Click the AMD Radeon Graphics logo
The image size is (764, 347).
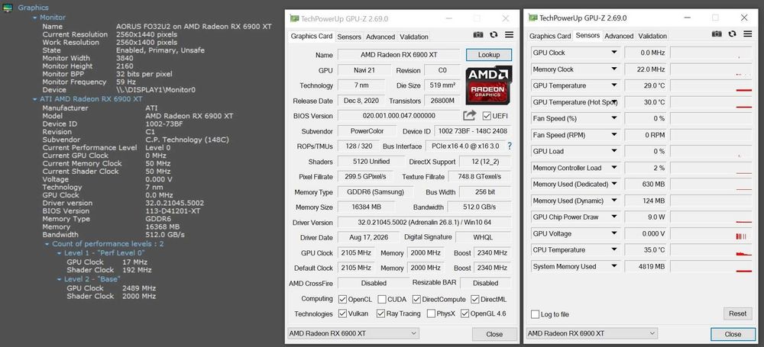pyautogui.click(x=489, y=85)
